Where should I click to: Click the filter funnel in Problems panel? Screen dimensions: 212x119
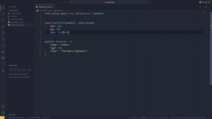29,70
